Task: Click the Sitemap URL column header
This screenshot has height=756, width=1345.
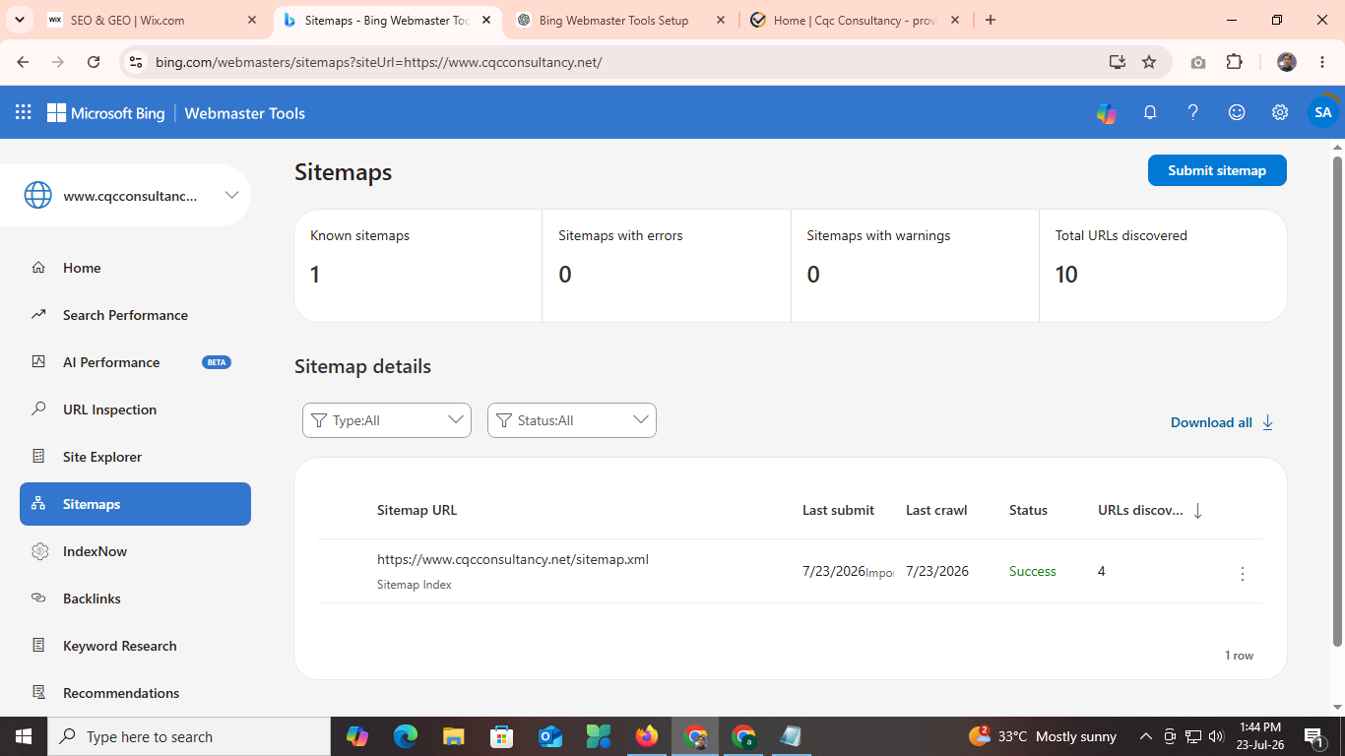Action: point(416,511)
